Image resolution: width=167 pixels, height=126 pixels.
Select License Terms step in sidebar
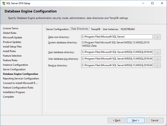(11, 28)
